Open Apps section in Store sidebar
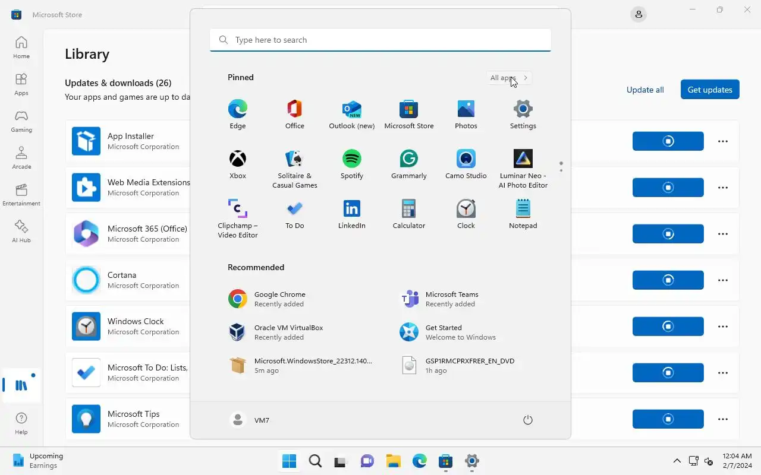The height and width of the screenshot is (475, 761). (x=21, y=84)
